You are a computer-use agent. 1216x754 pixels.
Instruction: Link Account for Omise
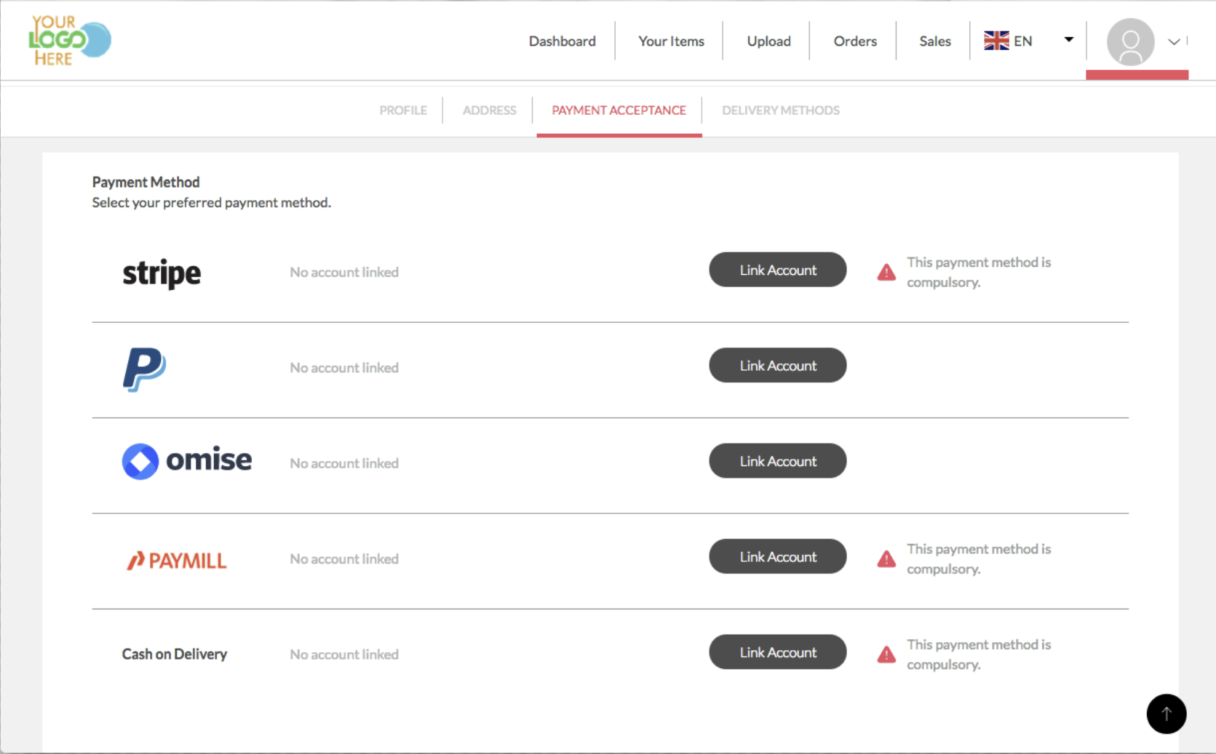click(778, 461)
